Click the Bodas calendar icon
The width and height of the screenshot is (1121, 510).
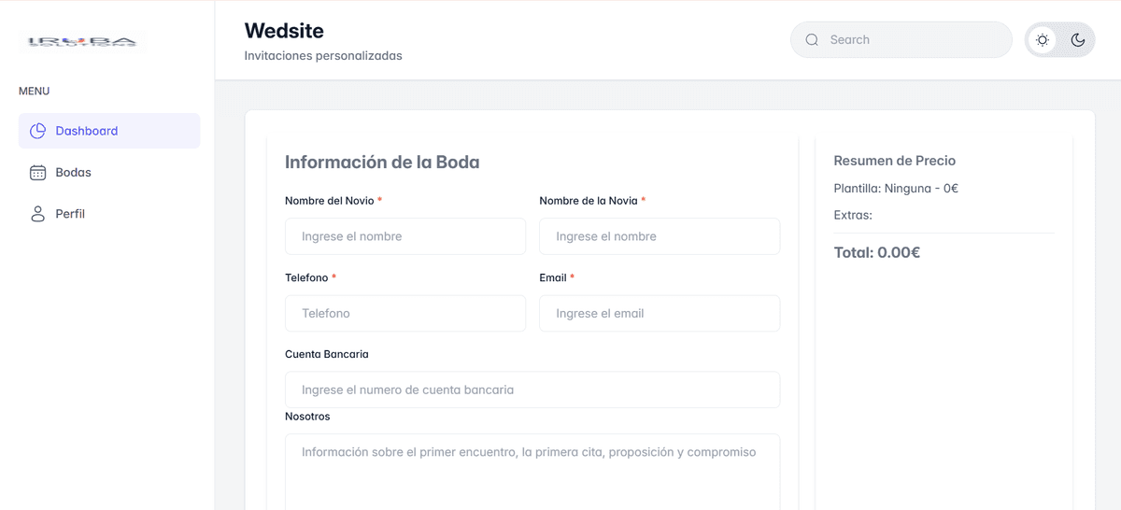coord(37,172)
